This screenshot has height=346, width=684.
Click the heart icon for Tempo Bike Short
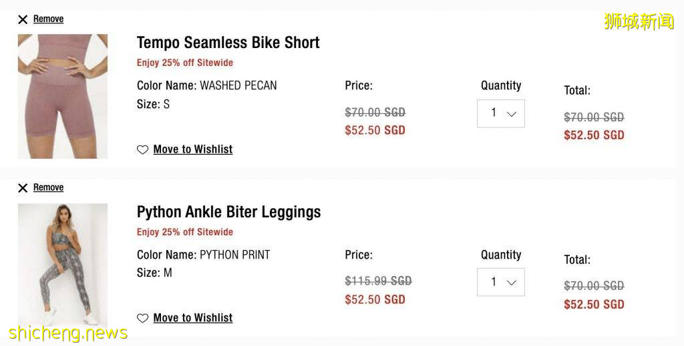coord(142,150)
